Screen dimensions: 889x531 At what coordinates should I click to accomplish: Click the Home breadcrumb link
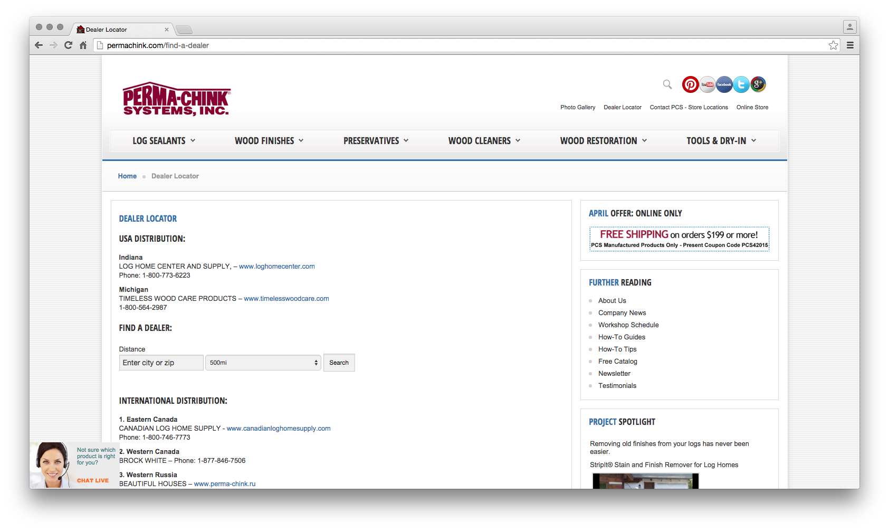point(127,176)
